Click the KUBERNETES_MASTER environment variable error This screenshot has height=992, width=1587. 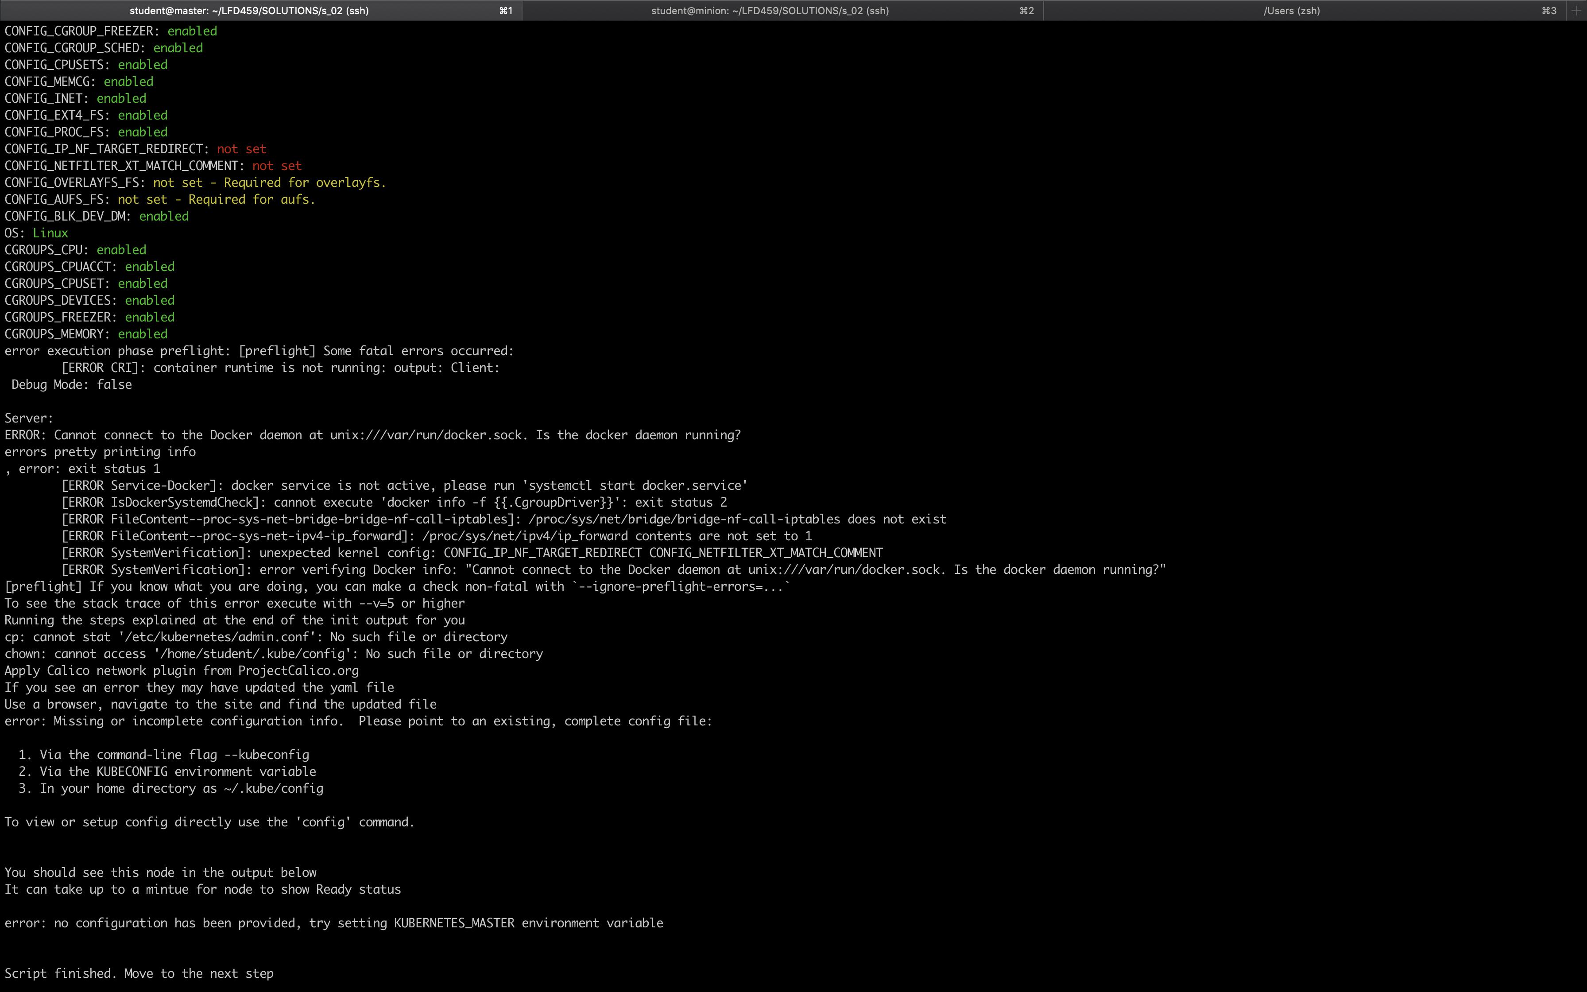pyautogui.click(x=333, y=922)
